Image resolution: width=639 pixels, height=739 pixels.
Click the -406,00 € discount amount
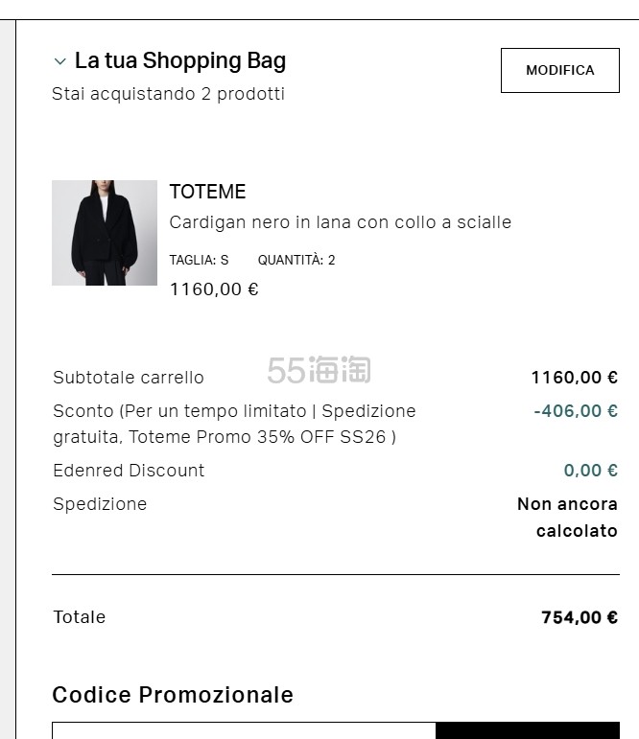pyautogui.click(x=575, y=411)
